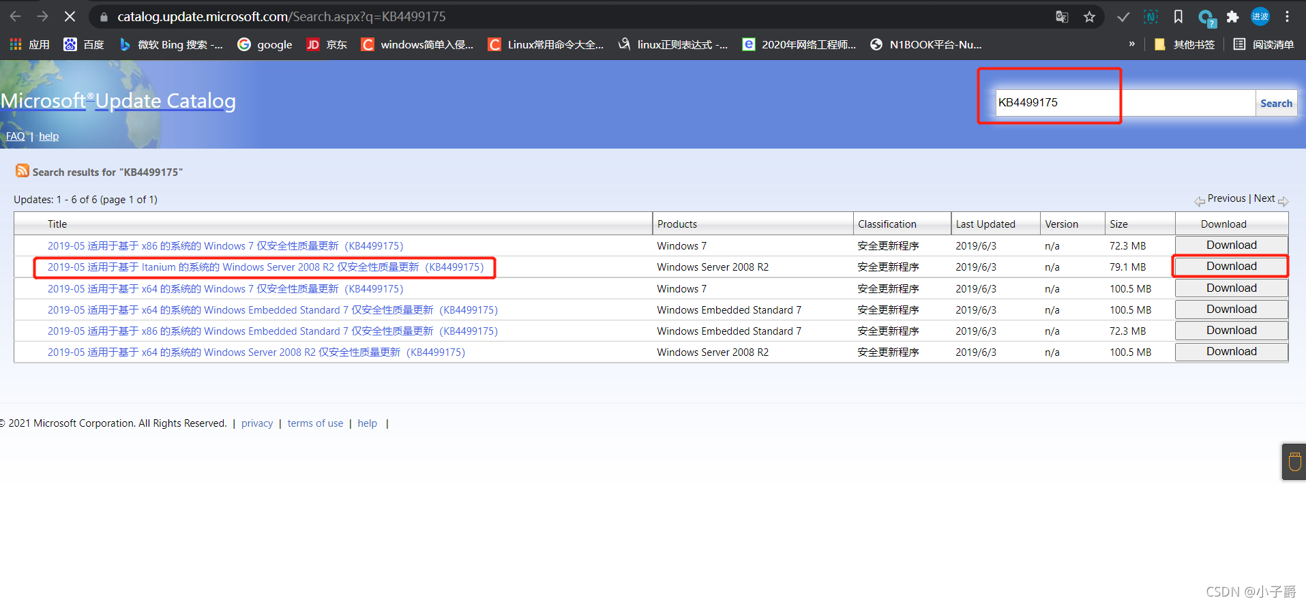Image resolution: width=1306 pixels, height=604 pixels.
Task: Open the Chrome three-dot menu
Action: pos(1287,17)
